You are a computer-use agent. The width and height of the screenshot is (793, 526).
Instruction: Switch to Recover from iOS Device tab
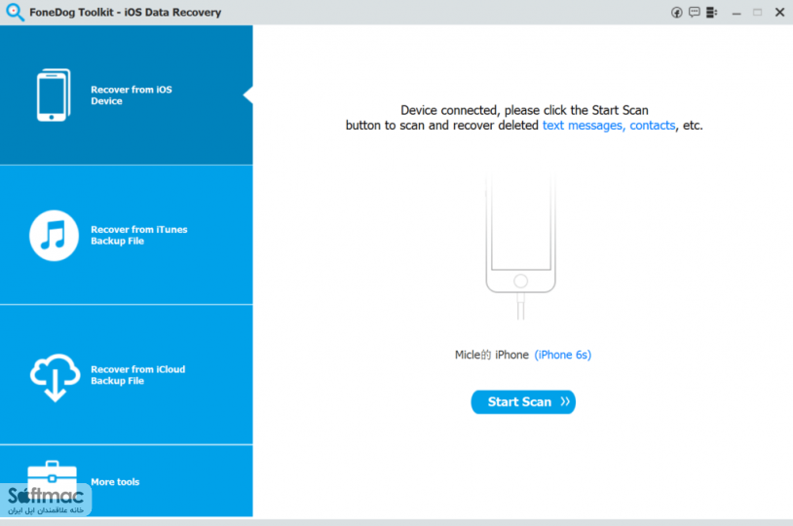point(132,95)
